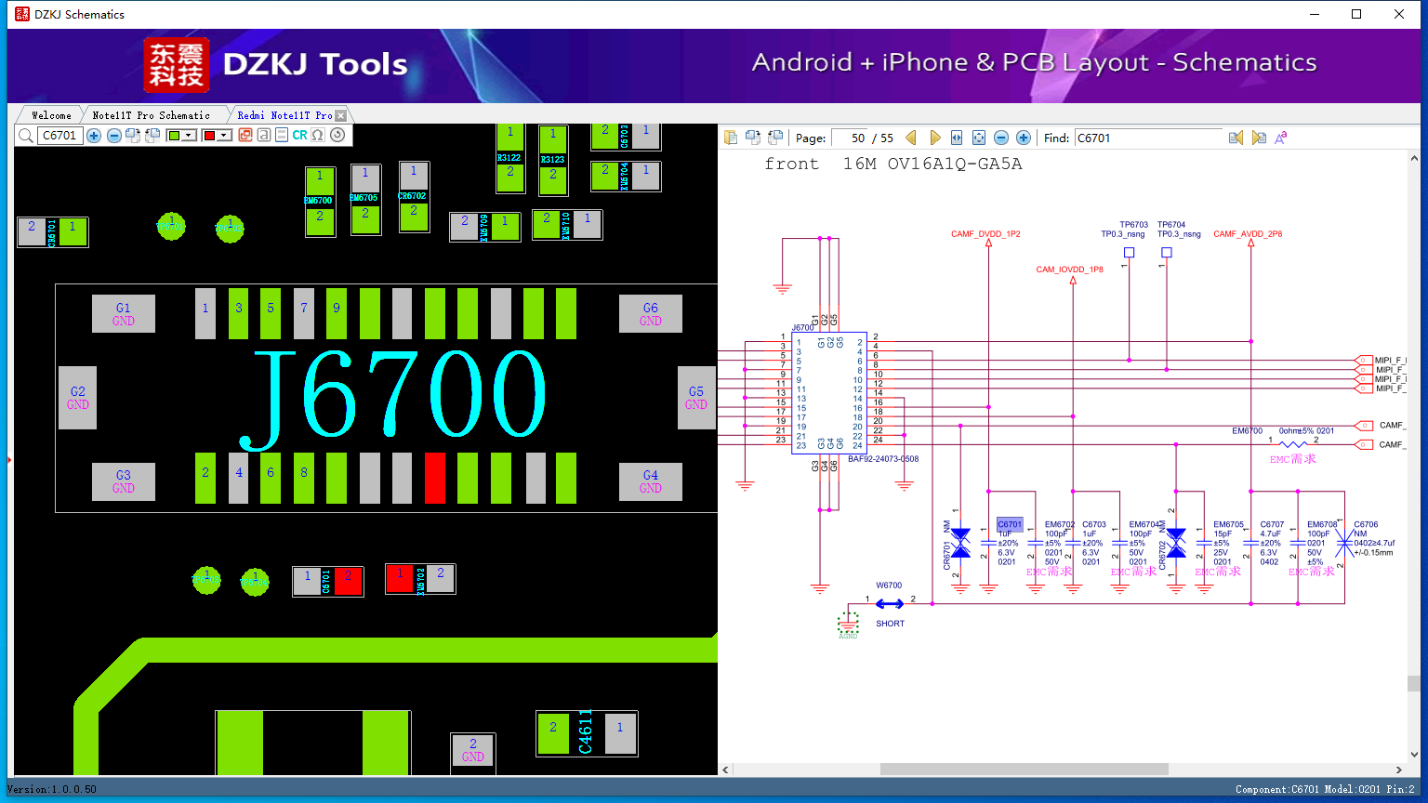Viewport: 1428px width, 803px height.
Task: Click the schematic vertical scrollbar thumb
Action: click(x=1414, y=683)
